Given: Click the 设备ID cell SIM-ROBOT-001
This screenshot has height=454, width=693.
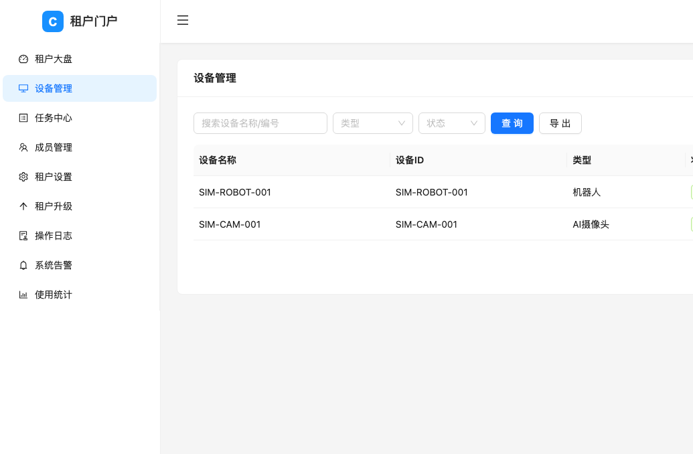Looking at the screenshot, I should [x=431, y=192].
